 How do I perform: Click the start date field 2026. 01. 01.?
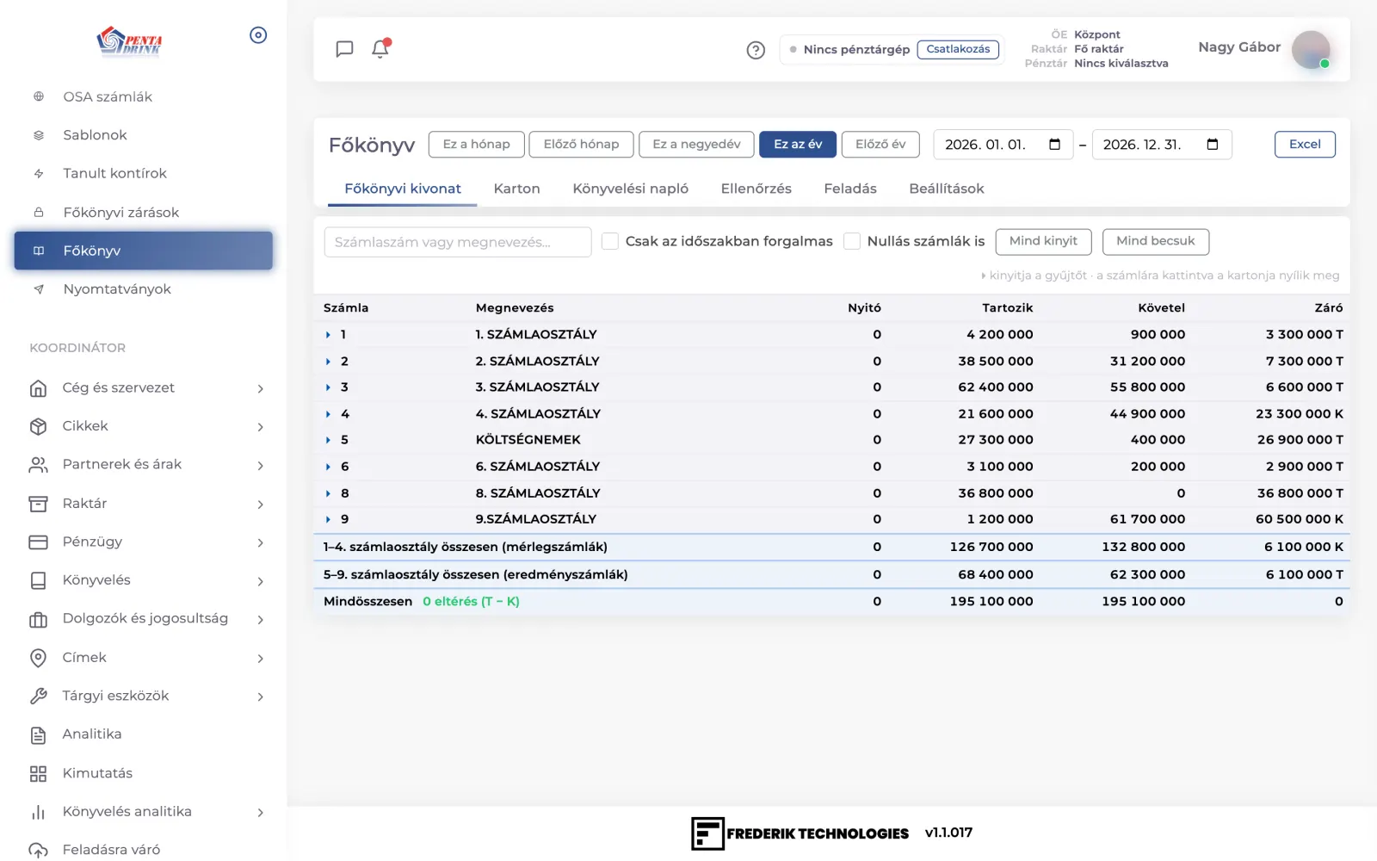pyautogui.click(x=1003, y=145)
